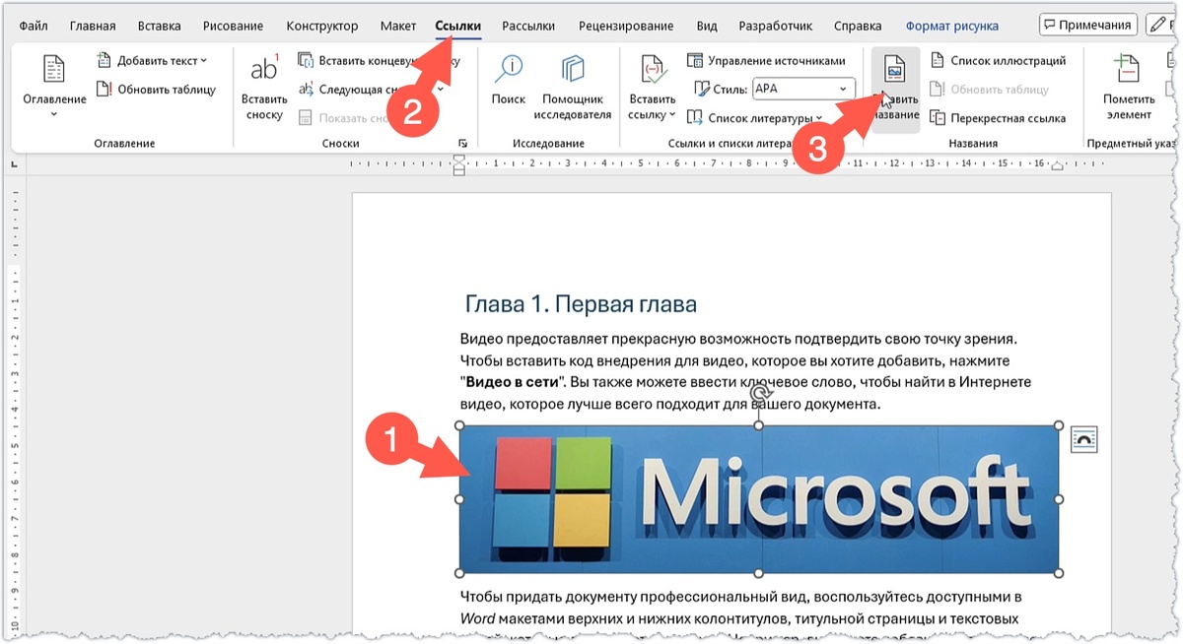Switch to the Главная tab
Viewport: 1183px width, 644px height.
[x=93, y=26]
